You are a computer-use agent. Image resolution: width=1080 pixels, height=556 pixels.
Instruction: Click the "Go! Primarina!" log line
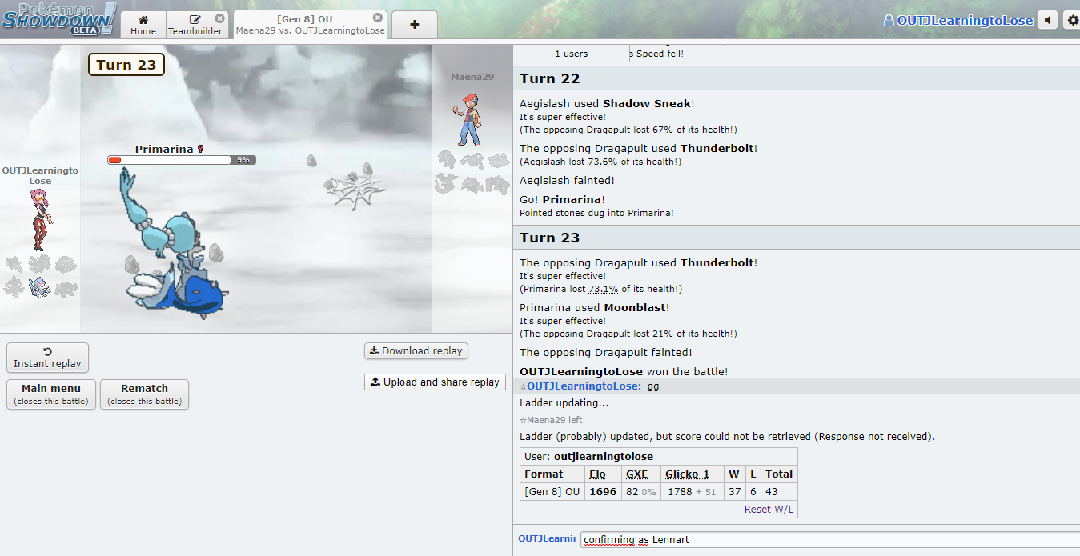561,200
